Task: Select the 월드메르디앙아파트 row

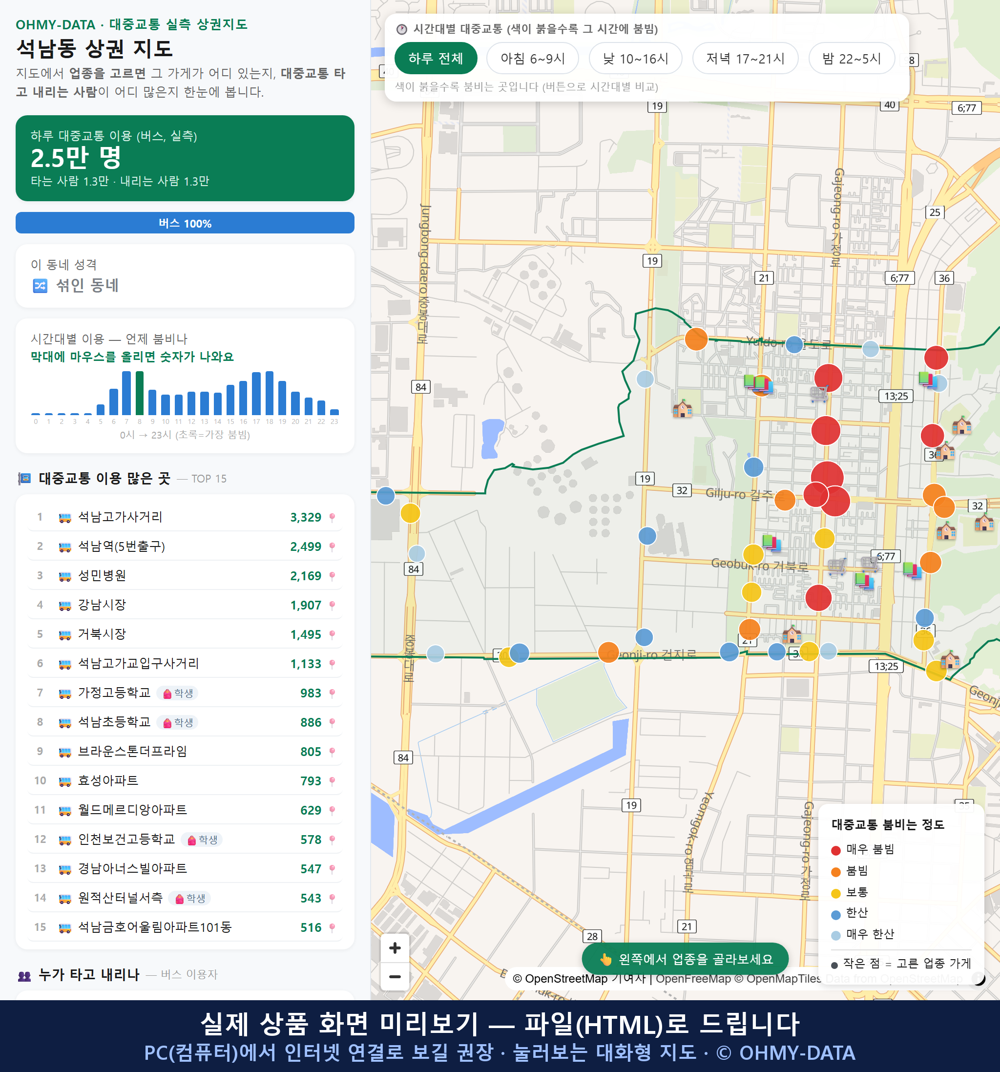Action: (185, 809)
